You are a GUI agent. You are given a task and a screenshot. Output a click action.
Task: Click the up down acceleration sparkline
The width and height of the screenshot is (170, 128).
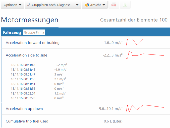(x=145, y=108)
